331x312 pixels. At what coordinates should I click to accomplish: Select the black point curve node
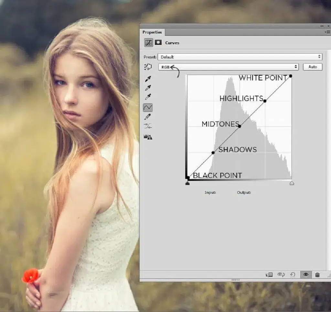click(188, 178)
